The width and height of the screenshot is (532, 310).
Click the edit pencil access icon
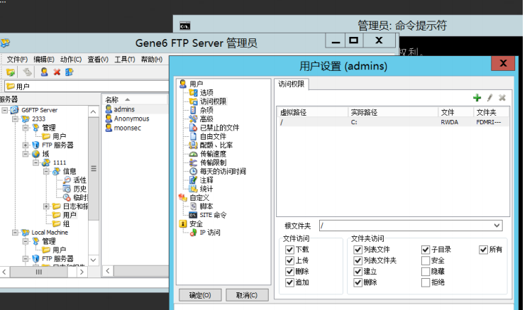click(x=489, y=98)
